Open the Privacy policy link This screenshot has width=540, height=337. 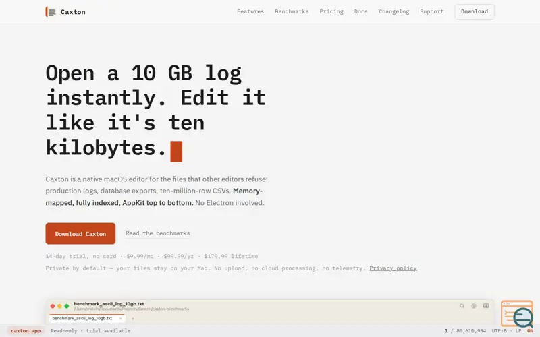393,268
